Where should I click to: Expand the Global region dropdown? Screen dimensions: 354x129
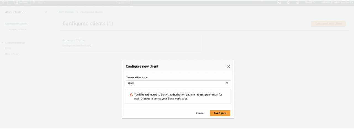pos(310,2)
